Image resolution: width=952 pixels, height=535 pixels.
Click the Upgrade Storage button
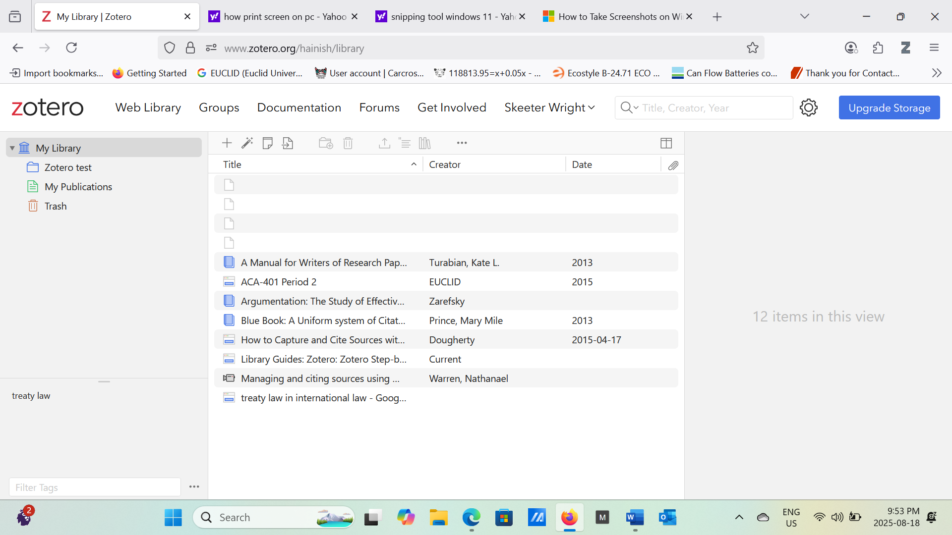tap(889, 107)
